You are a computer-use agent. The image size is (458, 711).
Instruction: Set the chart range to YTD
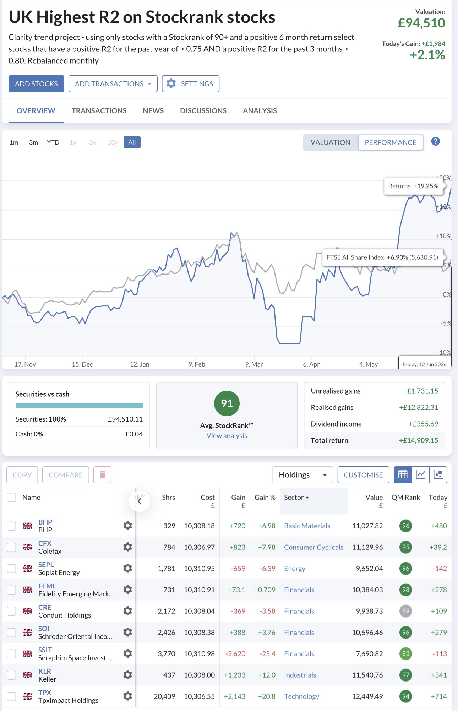coord(53,142)
